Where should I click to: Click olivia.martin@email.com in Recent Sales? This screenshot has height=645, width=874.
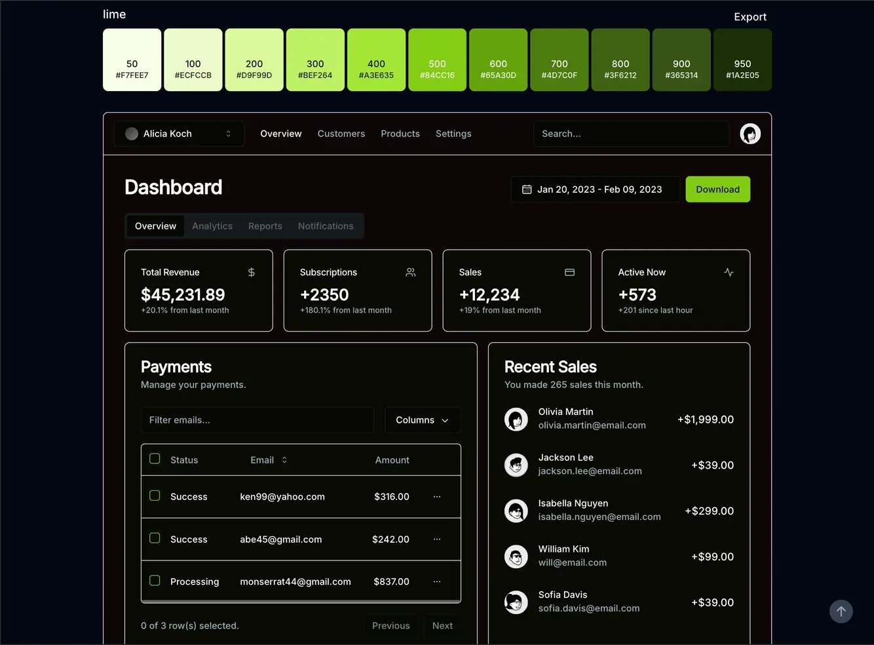(x=592, y=425)
